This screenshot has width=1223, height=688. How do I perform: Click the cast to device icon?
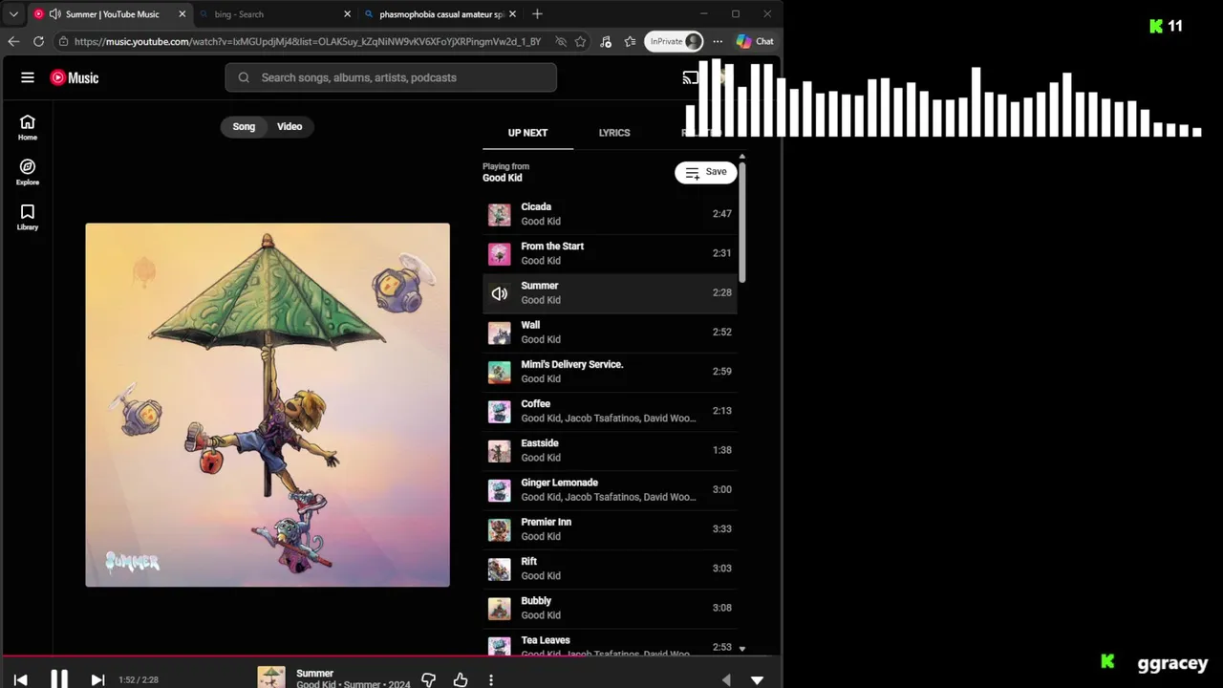click(x=690, y=77)
